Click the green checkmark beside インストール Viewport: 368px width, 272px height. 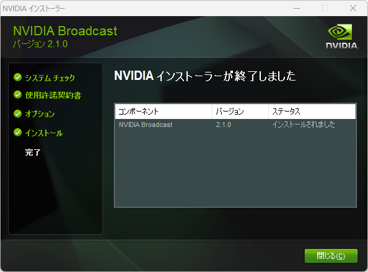(x=17, y=133)
